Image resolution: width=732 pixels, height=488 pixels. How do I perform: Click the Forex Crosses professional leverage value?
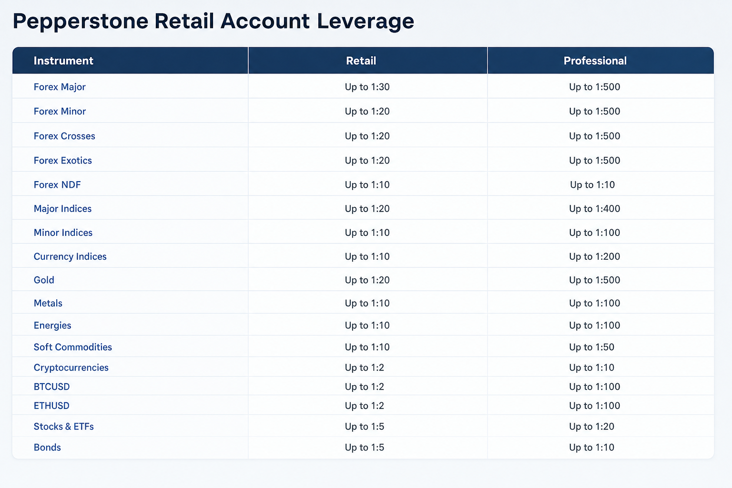pos(595,136)
